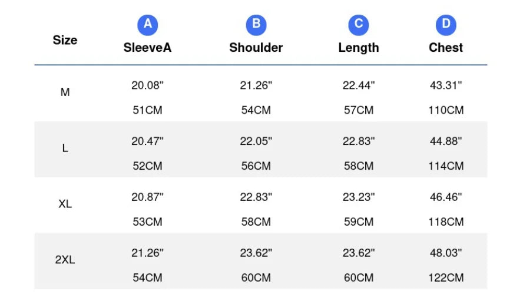Viewport: 513px width, 304px height.
Task: Click the Length column header
Action: (359, 48)
